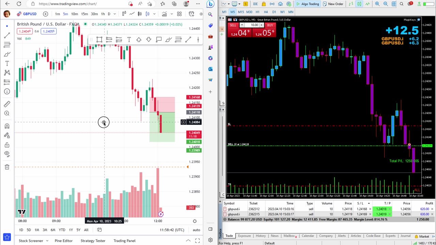Open emoji icons tool in sidebar
Image resolution: width=436 pixels, height=245 pixels.
click(x=7, y=91)
